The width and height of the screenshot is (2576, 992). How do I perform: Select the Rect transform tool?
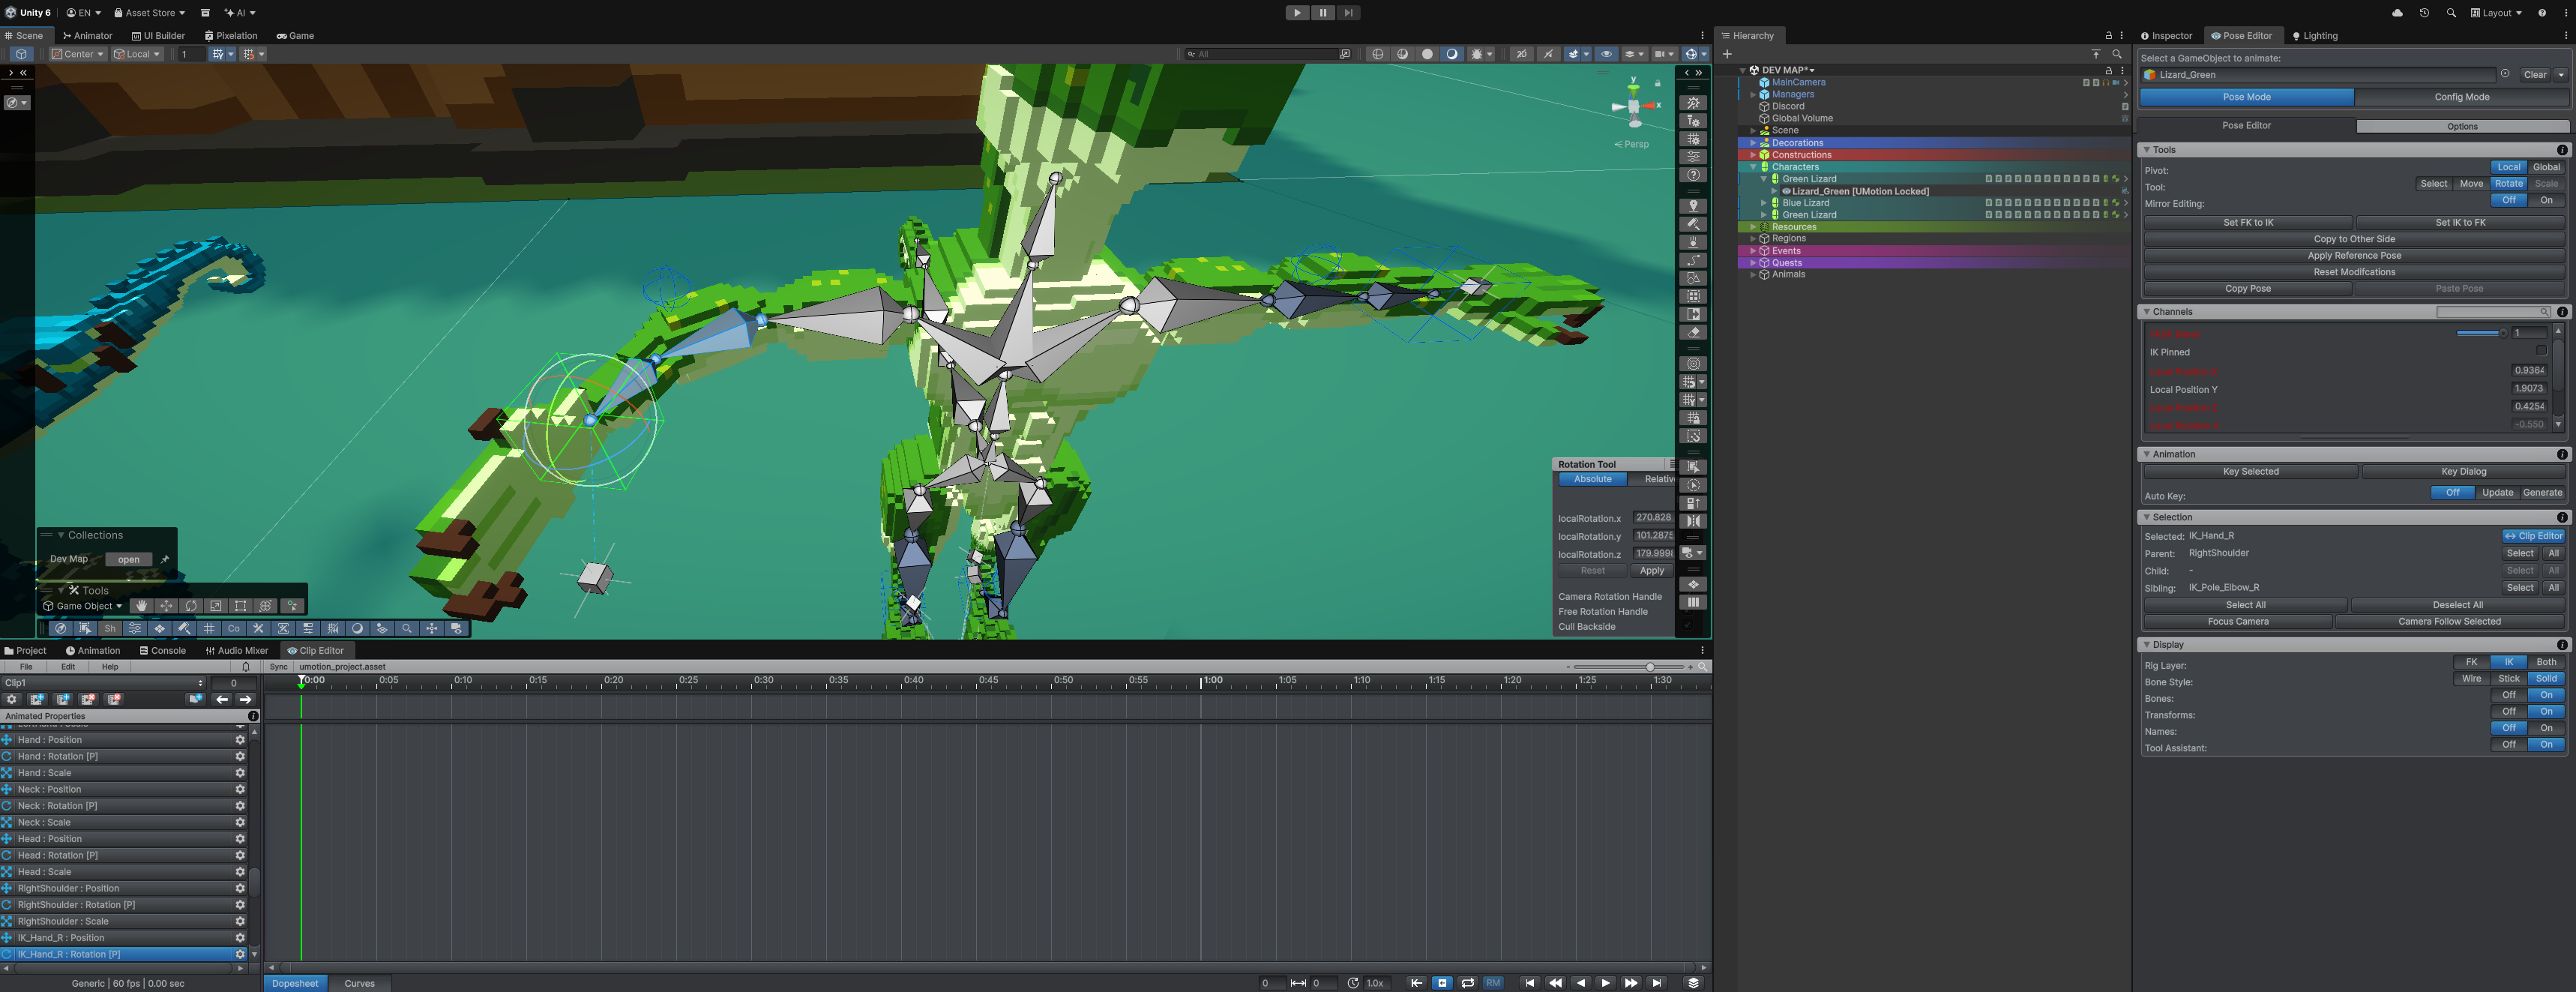pos(241,606)
